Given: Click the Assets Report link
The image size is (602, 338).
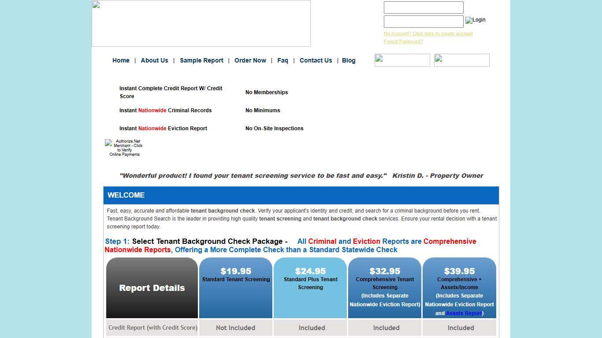Looking at the screenshot, I should (463, 313).
